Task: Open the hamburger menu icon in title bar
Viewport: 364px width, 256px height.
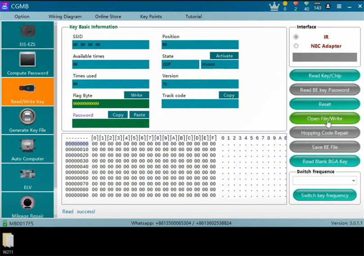Action: point(339,6)
